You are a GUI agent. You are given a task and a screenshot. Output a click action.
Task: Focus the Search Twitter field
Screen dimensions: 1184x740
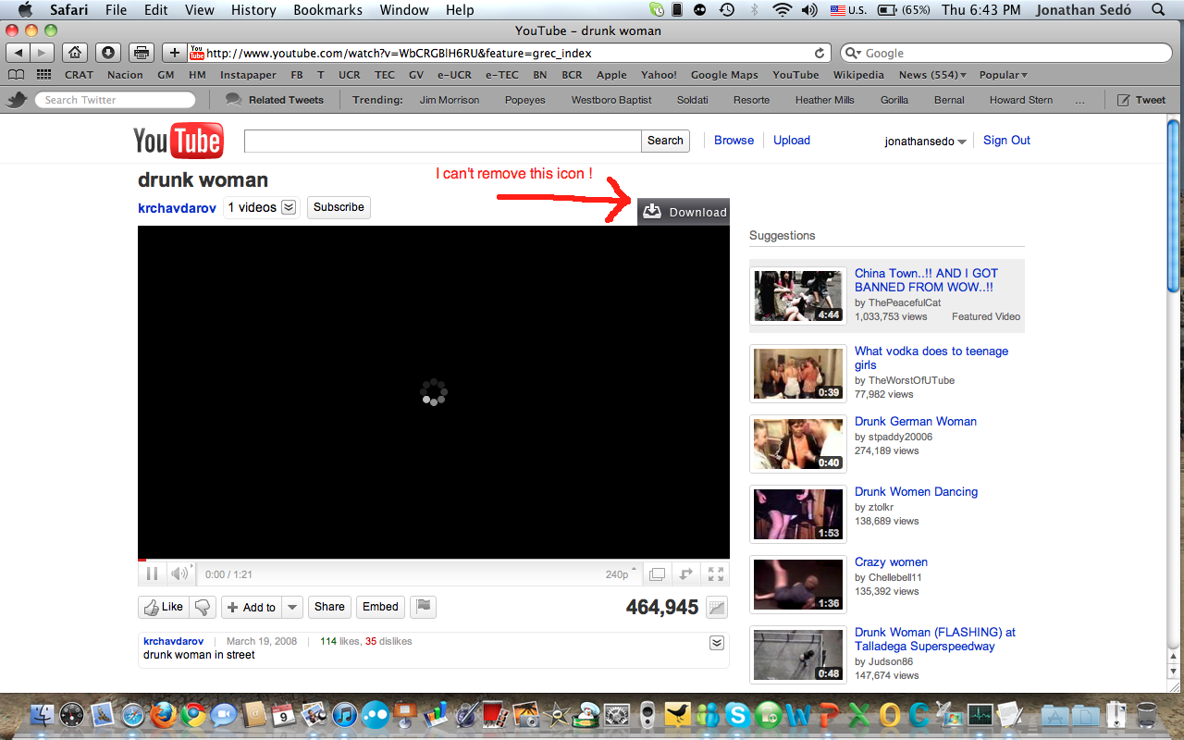(x=115, y=100)
